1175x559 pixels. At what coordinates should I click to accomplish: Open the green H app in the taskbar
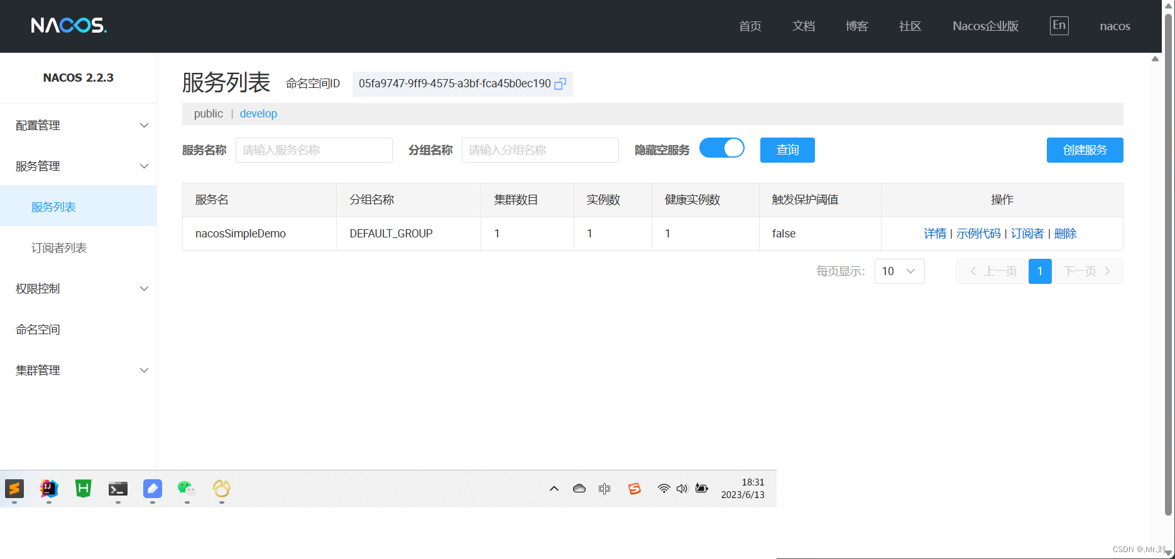coord(84,488)
